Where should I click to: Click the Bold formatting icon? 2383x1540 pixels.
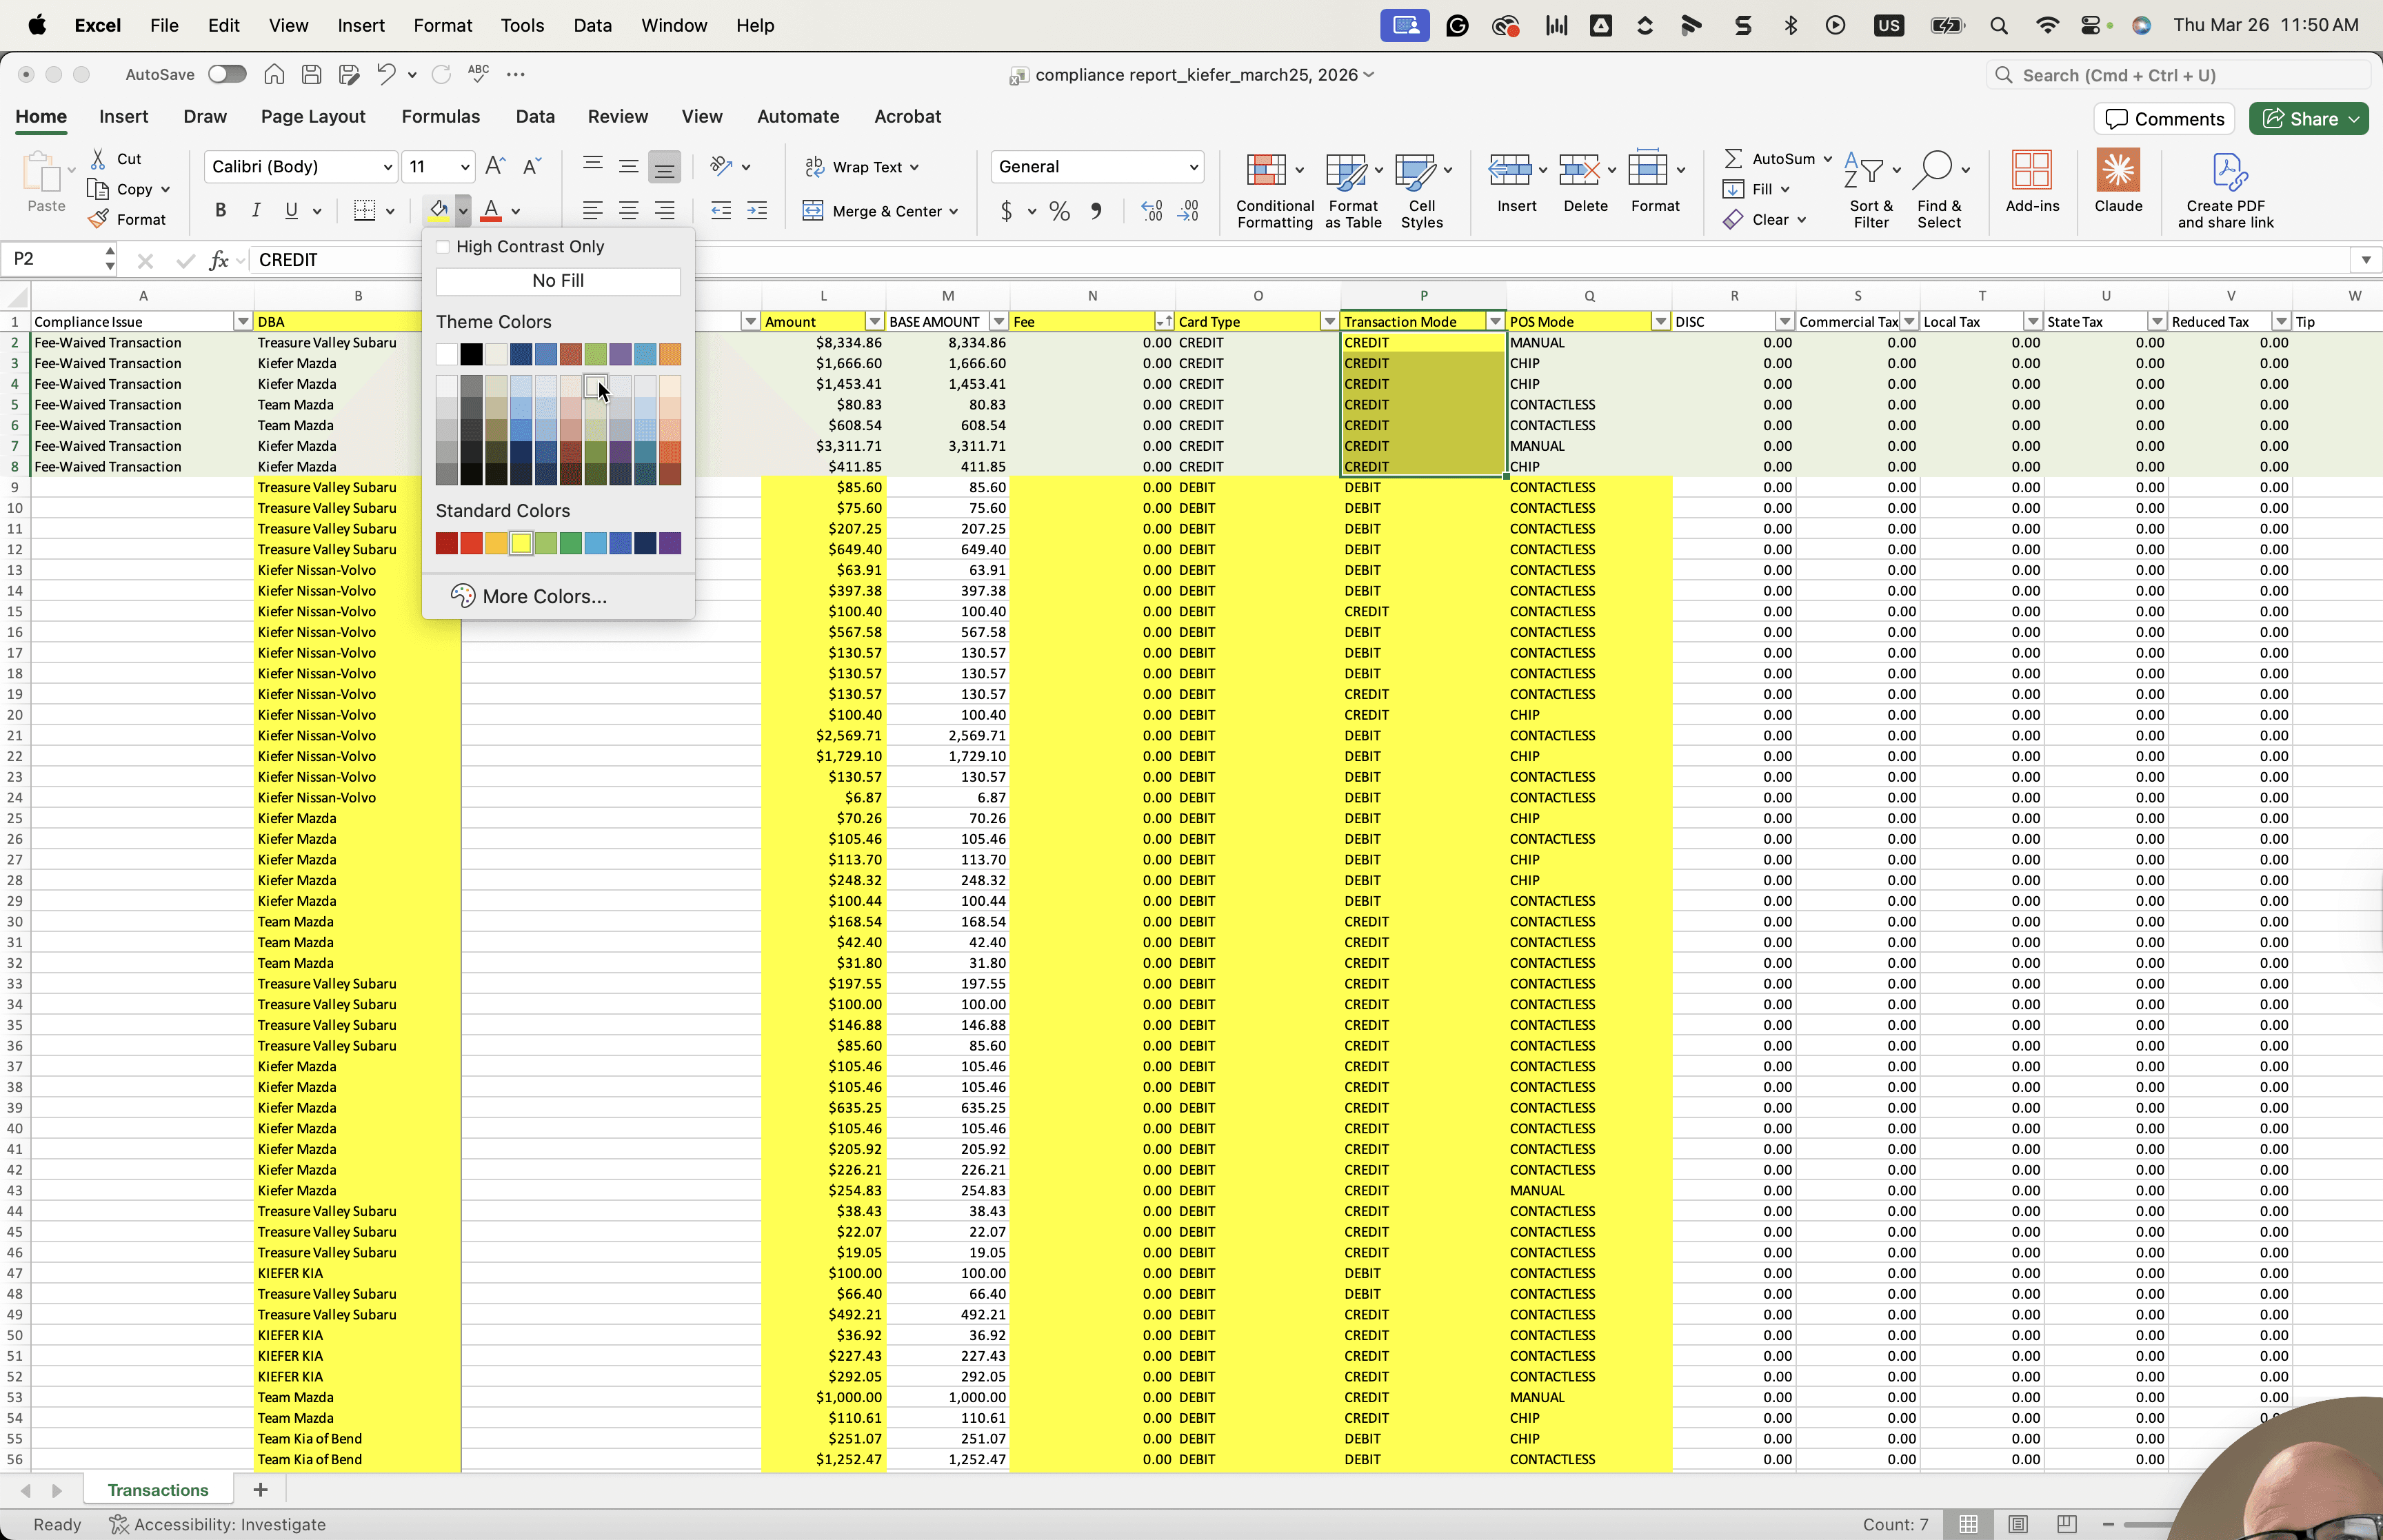221,210
